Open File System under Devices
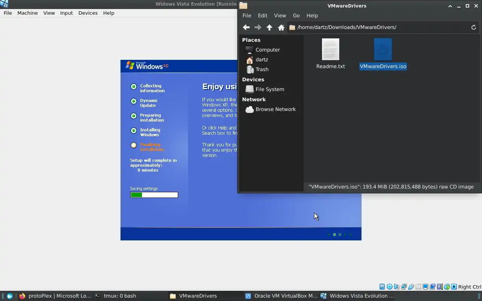The width and height of the screenshot is (482, 301). click(265, 89)
